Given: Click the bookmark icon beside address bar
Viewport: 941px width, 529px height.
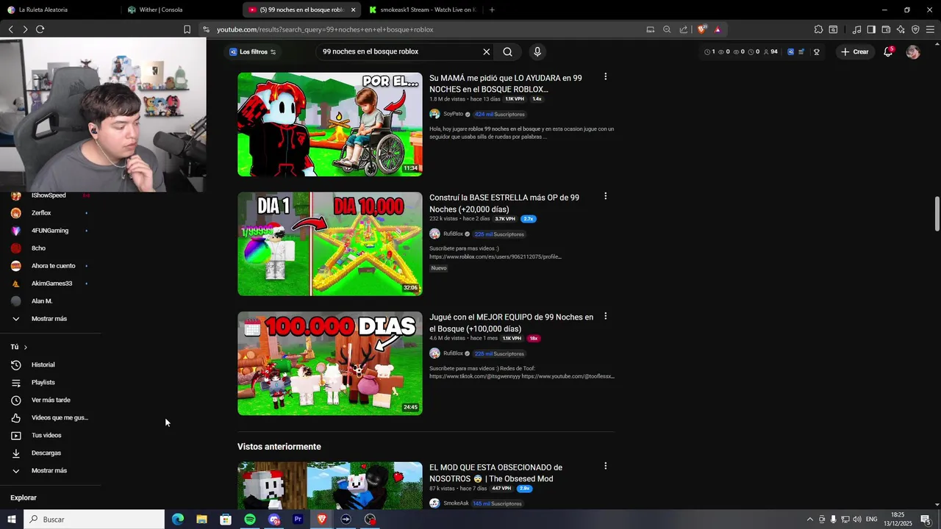Looking at the screenshot, I should tap(187, 29).
